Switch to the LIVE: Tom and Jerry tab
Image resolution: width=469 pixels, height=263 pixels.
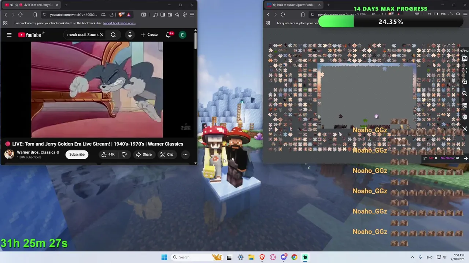pos(31,5)
